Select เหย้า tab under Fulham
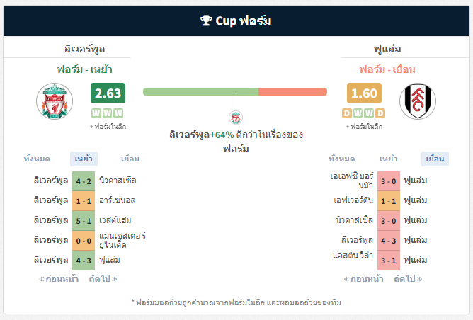The height and width of the screenshot is (320, 473). (x=388, y=159)
